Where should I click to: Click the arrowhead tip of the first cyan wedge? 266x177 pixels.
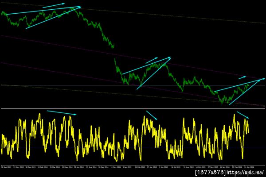pos(80,7)
